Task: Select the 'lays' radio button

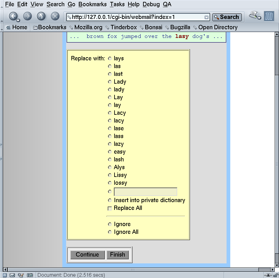Action: (110, 58)
